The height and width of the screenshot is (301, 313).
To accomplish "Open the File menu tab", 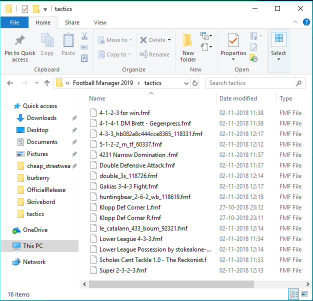I will (14, 22).
